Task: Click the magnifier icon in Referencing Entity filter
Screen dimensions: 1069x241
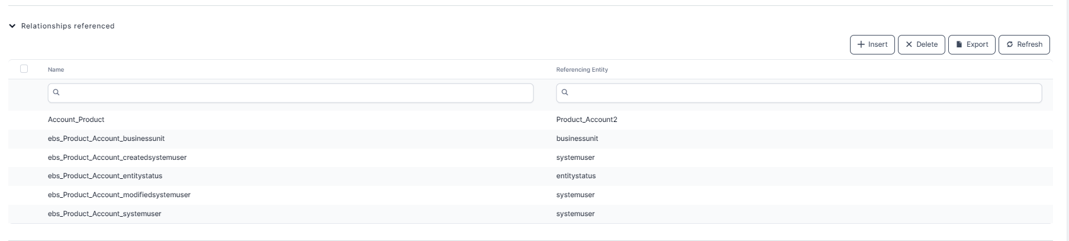Action: [565, 92]
